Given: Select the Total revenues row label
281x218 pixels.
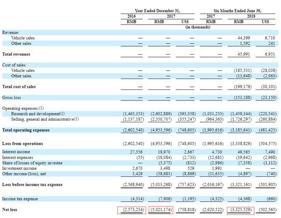Looking at the screenshot, I should click(16, 54).
